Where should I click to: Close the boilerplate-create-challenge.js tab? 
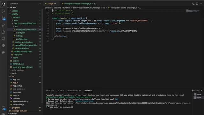click(95, 4)
